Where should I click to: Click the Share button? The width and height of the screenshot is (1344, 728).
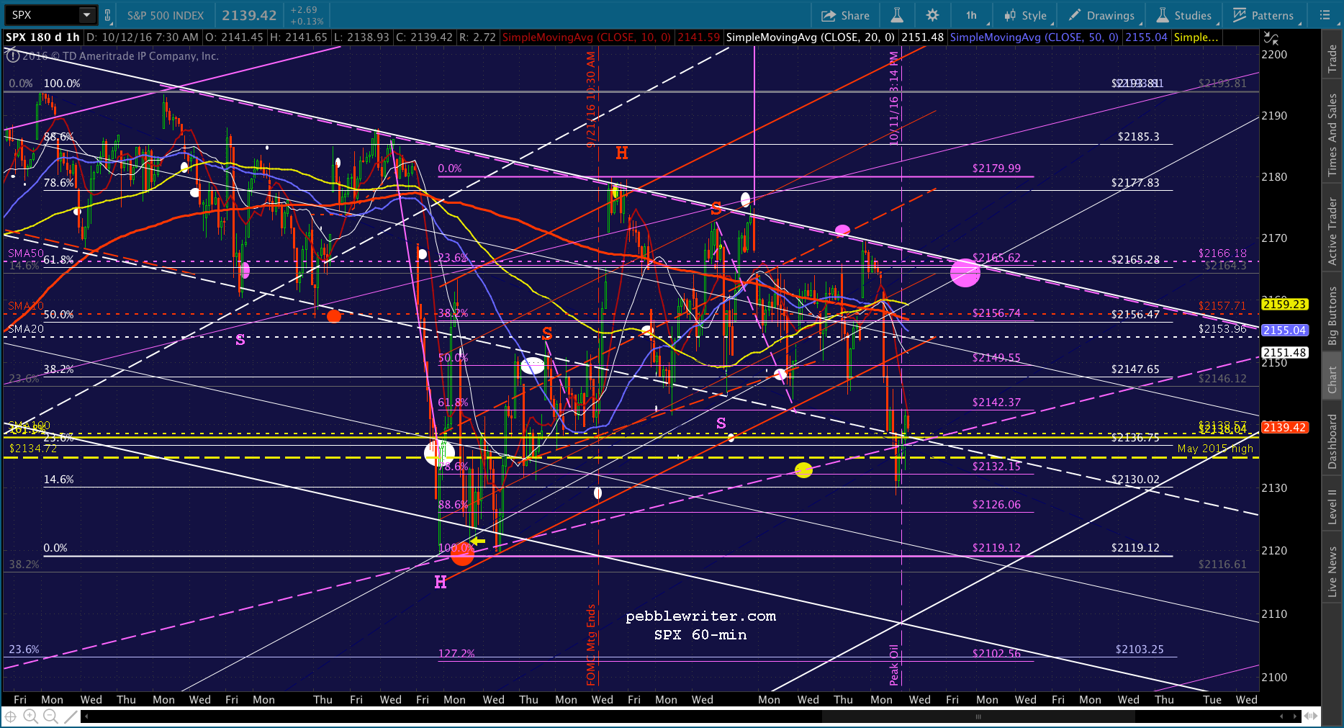point(845,15)
